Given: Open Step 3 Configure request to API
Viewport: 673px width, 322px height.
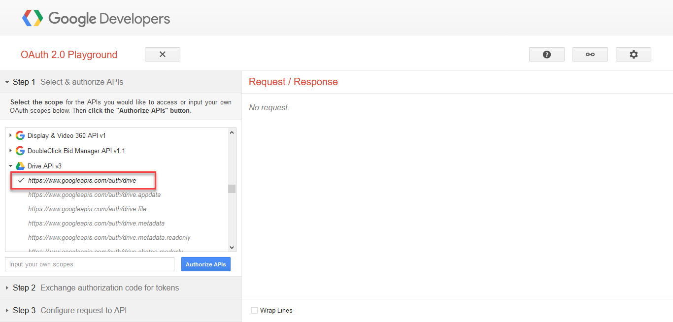Looking at the screenshot, I should click(83, 310).
